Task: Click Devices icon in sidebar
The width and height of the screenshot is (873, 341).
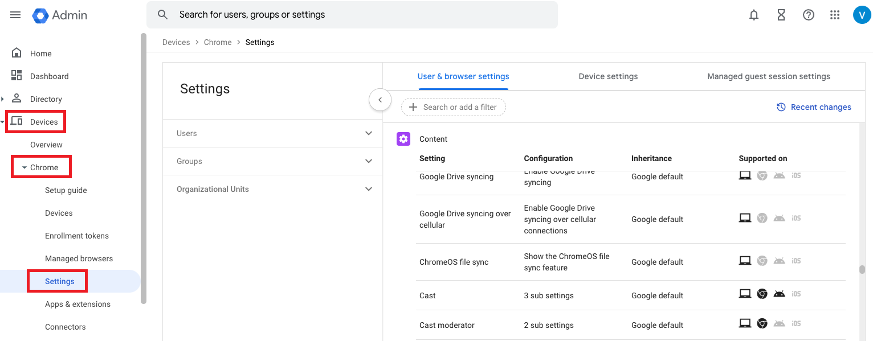Action: click(x=17, y=121)
